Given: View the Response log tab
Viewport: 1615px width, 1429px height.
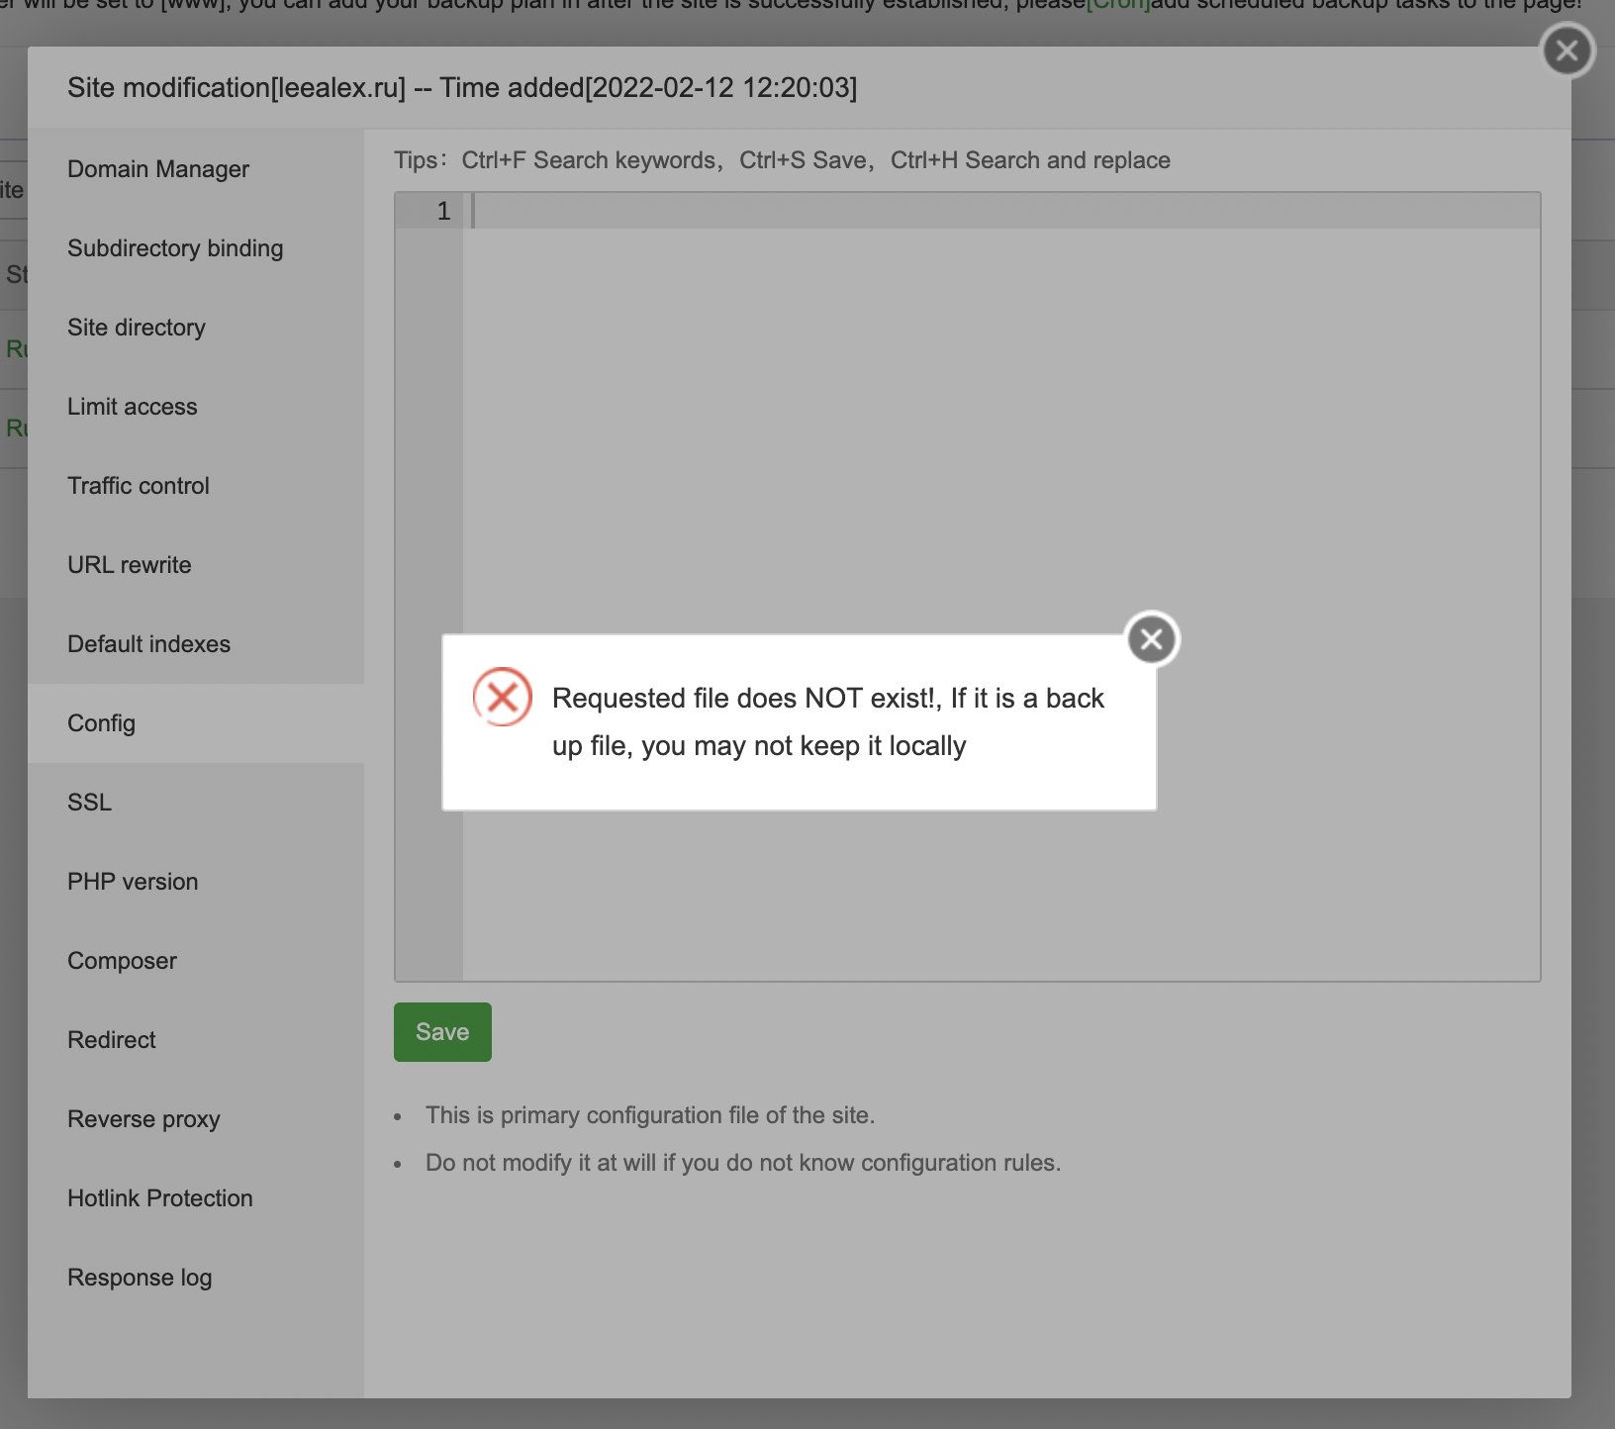Looking at the screenshot, I should (140, 1278).
